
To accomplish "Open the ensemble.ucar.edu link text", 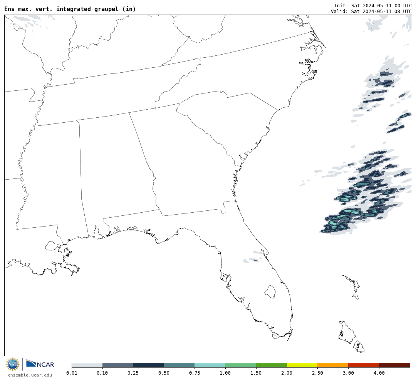I will [x=30, y=375].
